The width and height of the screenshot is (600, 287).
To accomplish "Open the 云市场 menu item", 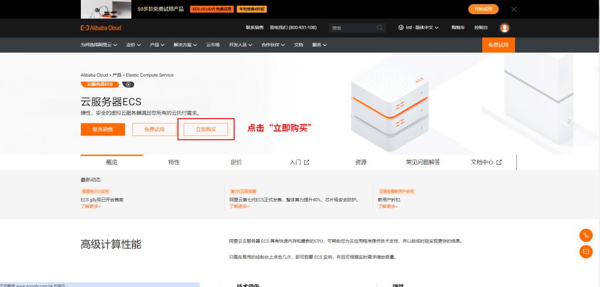I will (x=213, y=45).
